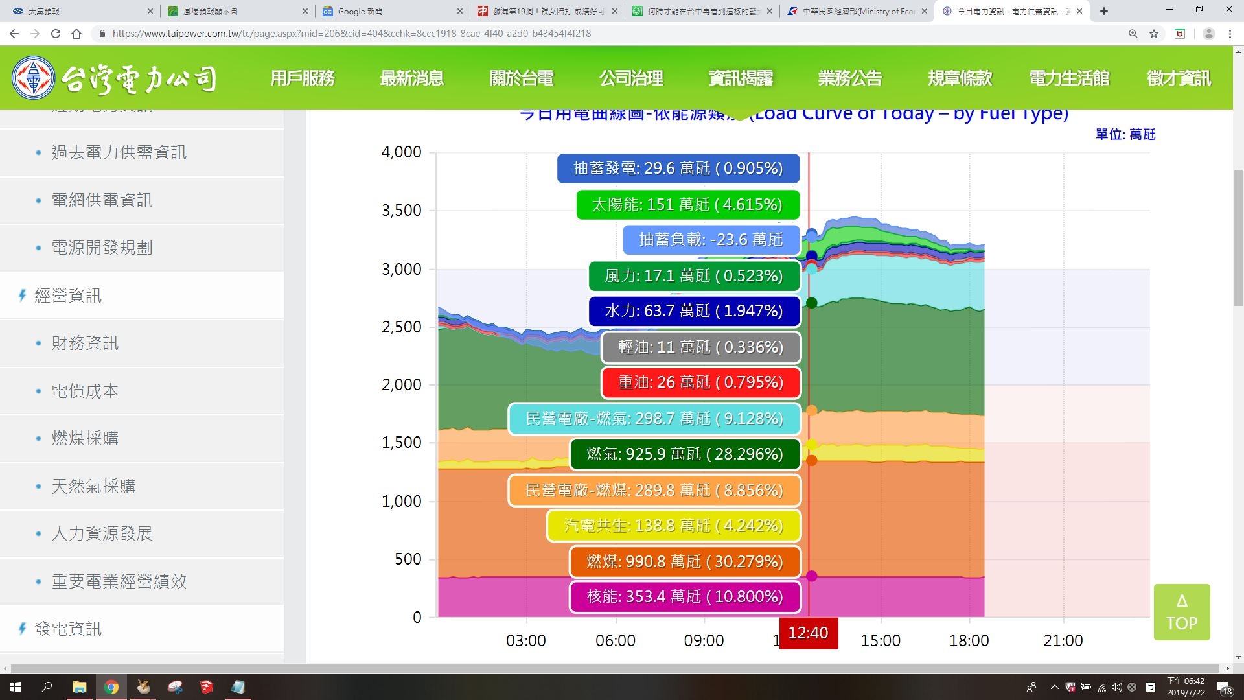Open the Chrome profile avatar
The image size is (1244, 700).
pos(1208,34)
